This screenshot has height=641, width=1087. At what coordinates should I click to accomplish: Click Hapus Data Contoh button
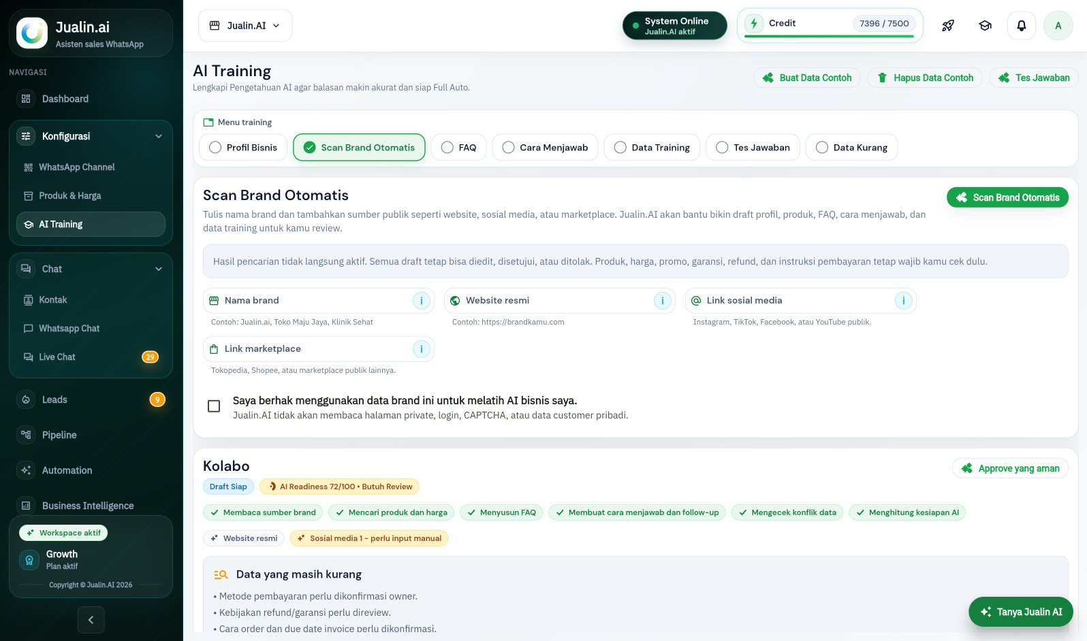click(x=925, y=78)
